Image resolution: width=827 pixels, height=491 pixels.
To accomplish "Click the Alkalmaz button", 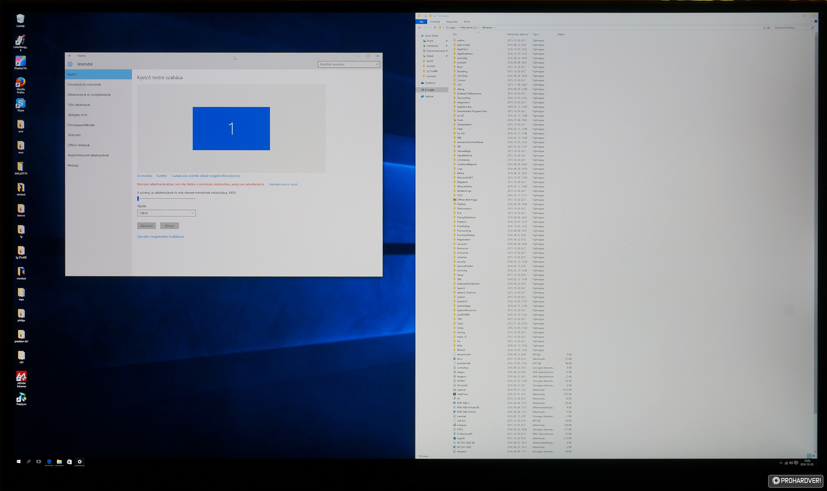I will pos(147,226).
